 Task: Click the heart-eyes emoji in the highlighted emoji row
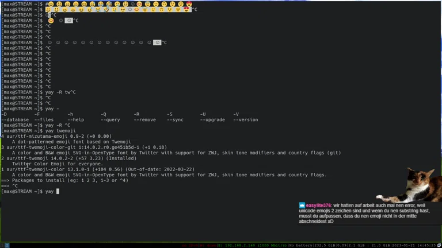(186, 10)
